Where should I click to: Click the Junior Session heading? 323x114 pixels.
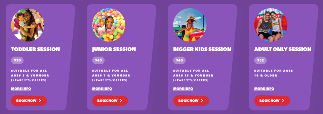pyautogui.click(x=114, y=49)
